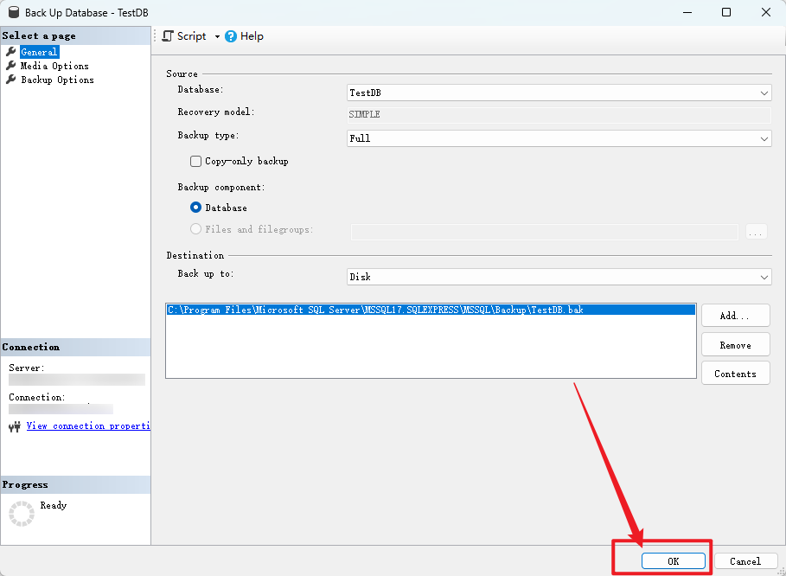The image size is (786, 576).
Task: Click the Add... destination button
Action: [735, 316]
